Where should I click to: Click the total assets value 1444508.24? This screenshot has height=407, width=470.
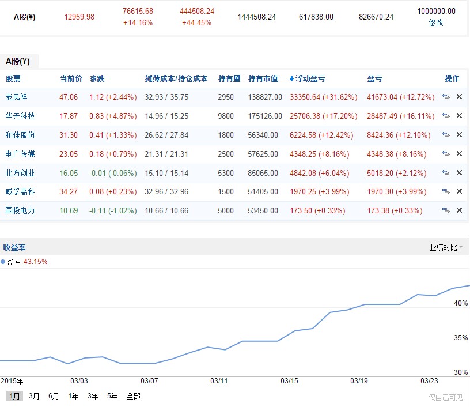(257, 17)
